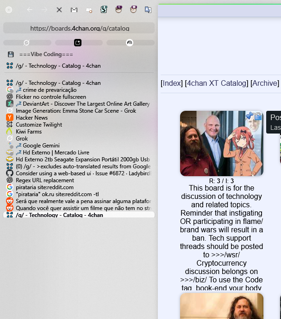
Task: Open the Stylus S extension icon
Action: coord(104,9)
